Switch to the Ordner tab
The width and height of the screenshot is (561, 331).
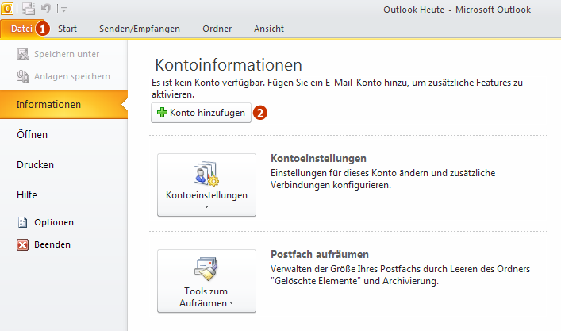point(217,29)
